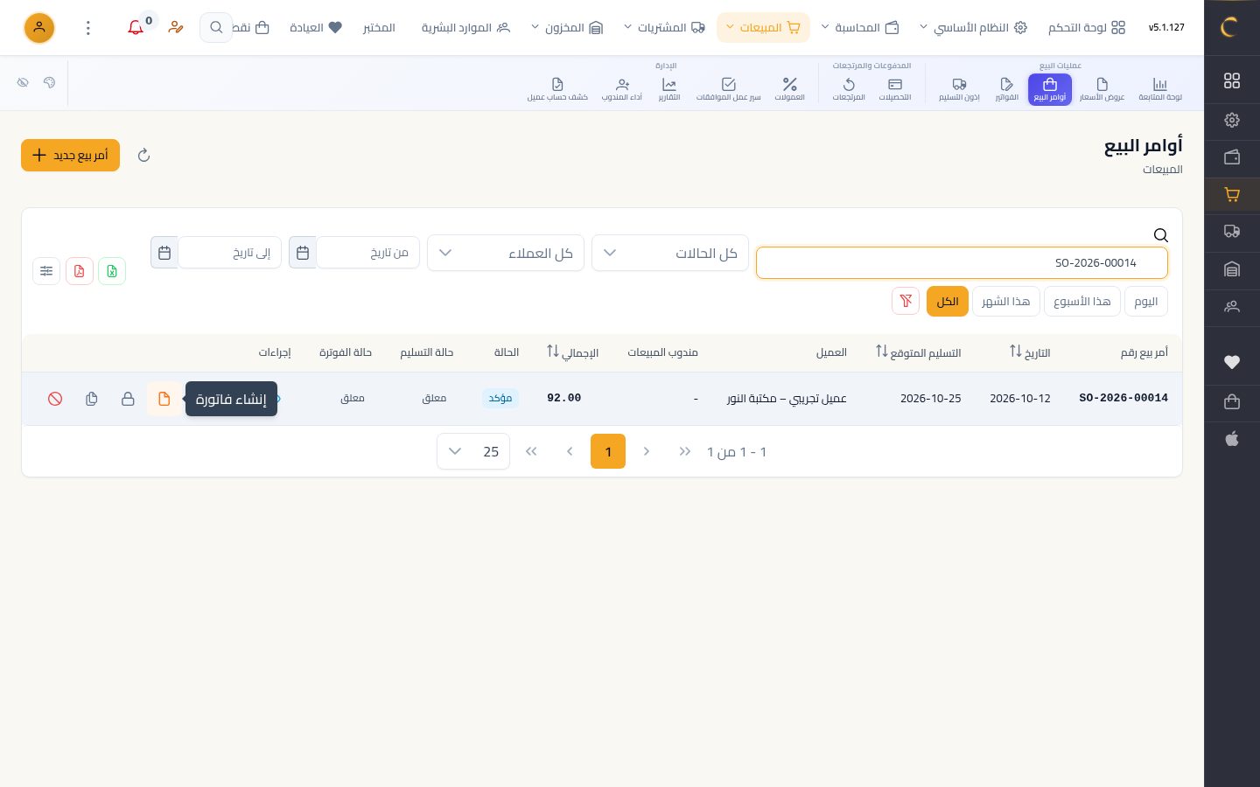Expand the المخزون top menu
This screenshot has width=1260, height=787.
point(567,28)
